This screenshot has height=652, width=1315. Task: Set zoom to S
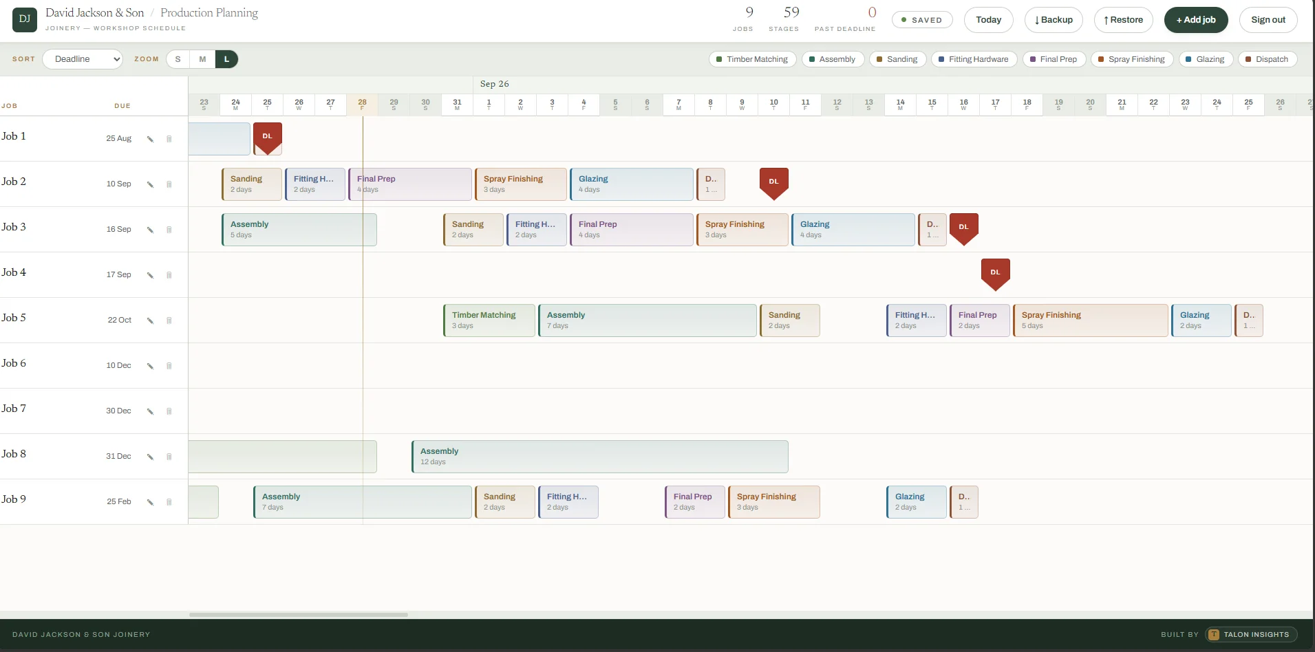click(178, 59)
